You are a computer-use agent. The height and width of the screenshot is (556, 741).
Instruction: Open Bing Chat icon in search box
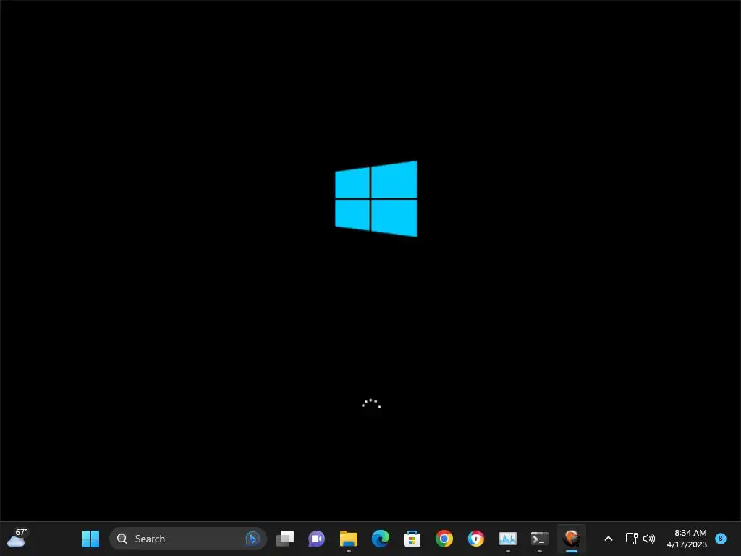click(253, 539)
